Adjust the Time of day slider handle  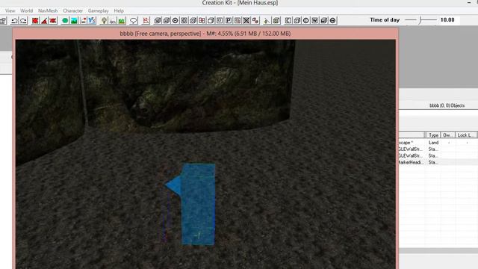click(x=420, y=20)
